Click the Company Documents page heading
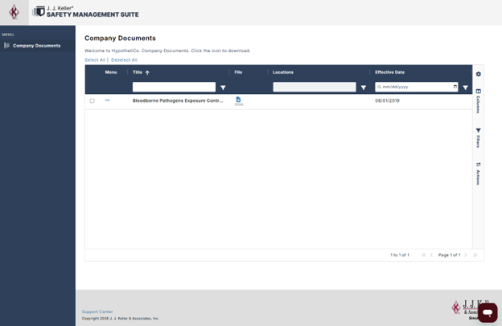502x326 pixels. pyautogui.click(x=120, y=38)
